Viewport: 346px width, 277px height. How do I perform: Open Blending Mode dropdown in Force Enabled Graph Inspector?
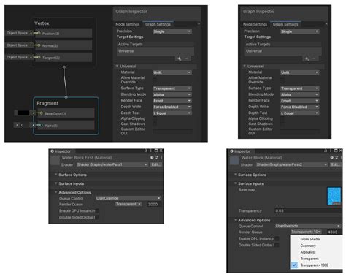coord(172,94)
